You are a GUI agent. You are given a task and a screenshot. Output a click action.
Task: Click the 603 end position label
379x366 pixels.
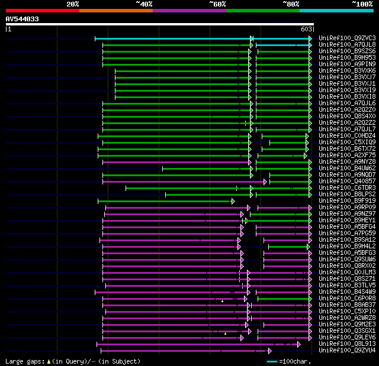pos(306,29)
